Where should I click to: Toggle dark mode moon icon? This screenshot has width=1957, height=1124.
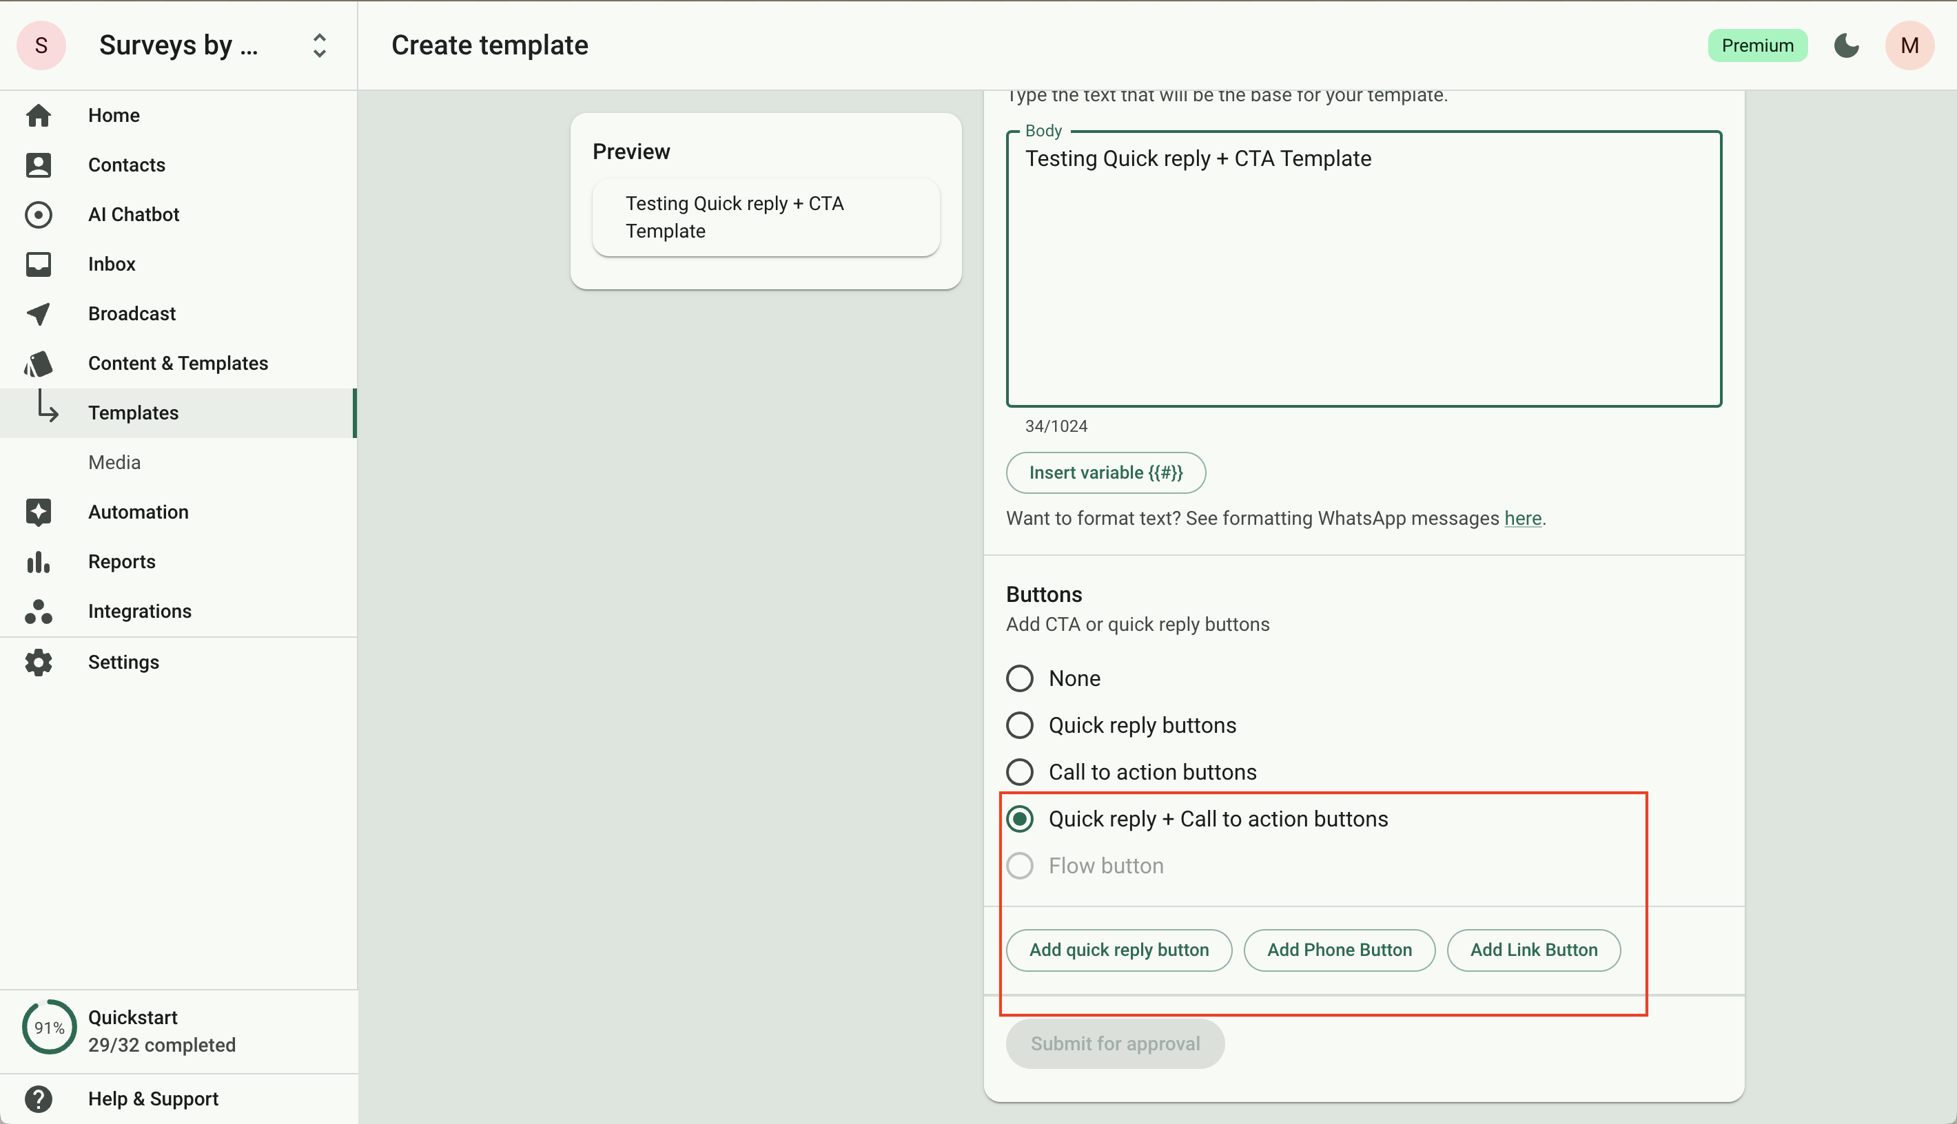(1846, 45)
